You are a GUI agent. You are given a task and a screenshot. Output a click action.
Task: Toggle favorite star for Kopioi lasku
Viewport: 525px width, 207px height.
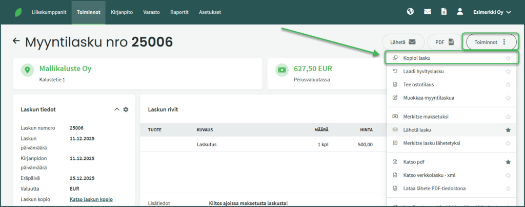point(508,58)
